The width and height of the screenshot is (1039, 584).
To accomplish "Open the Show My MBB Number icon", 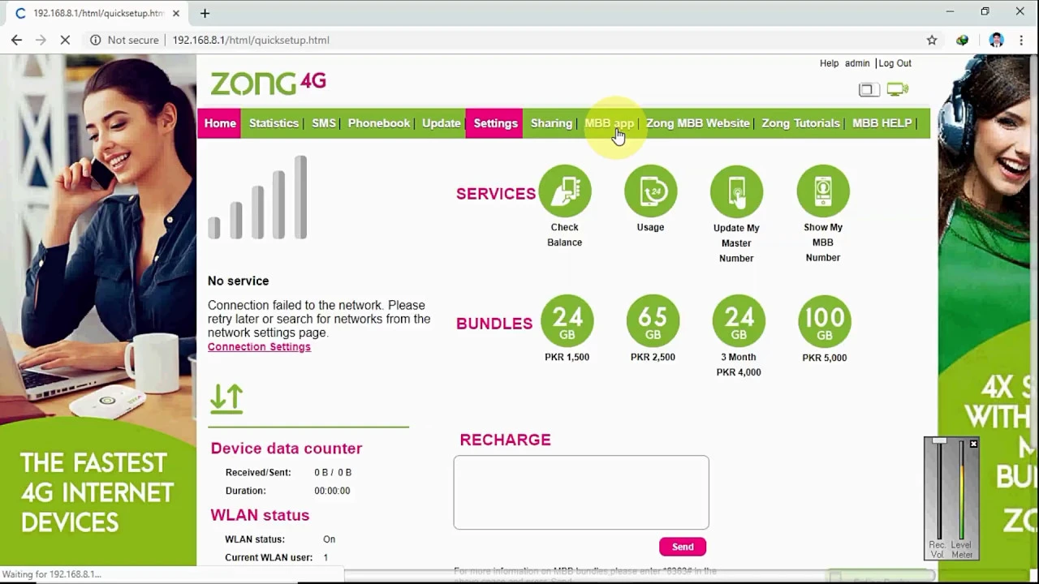I will click(x=823, y=191).
